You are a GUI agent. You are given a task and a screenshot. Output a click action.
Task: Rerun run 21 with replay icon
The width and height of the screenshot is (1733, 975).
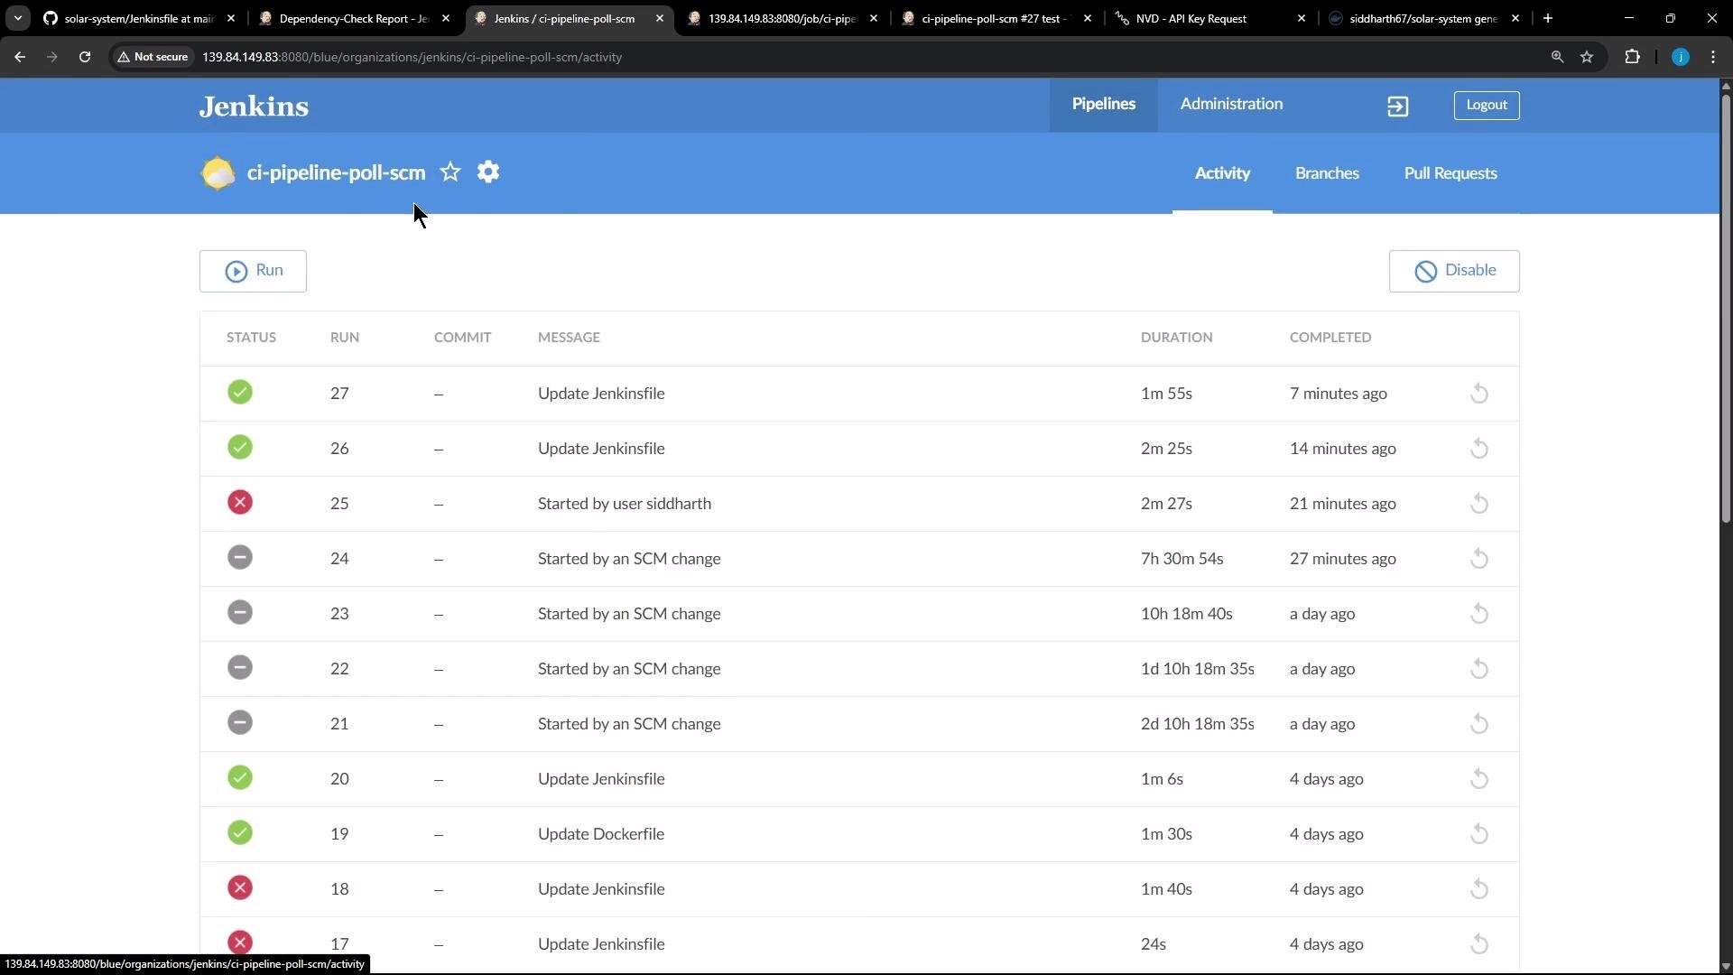coord(1479,724)
